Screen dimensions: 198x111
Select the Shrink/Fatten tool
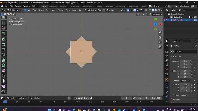pyautogui.click(x=3, y=81)
